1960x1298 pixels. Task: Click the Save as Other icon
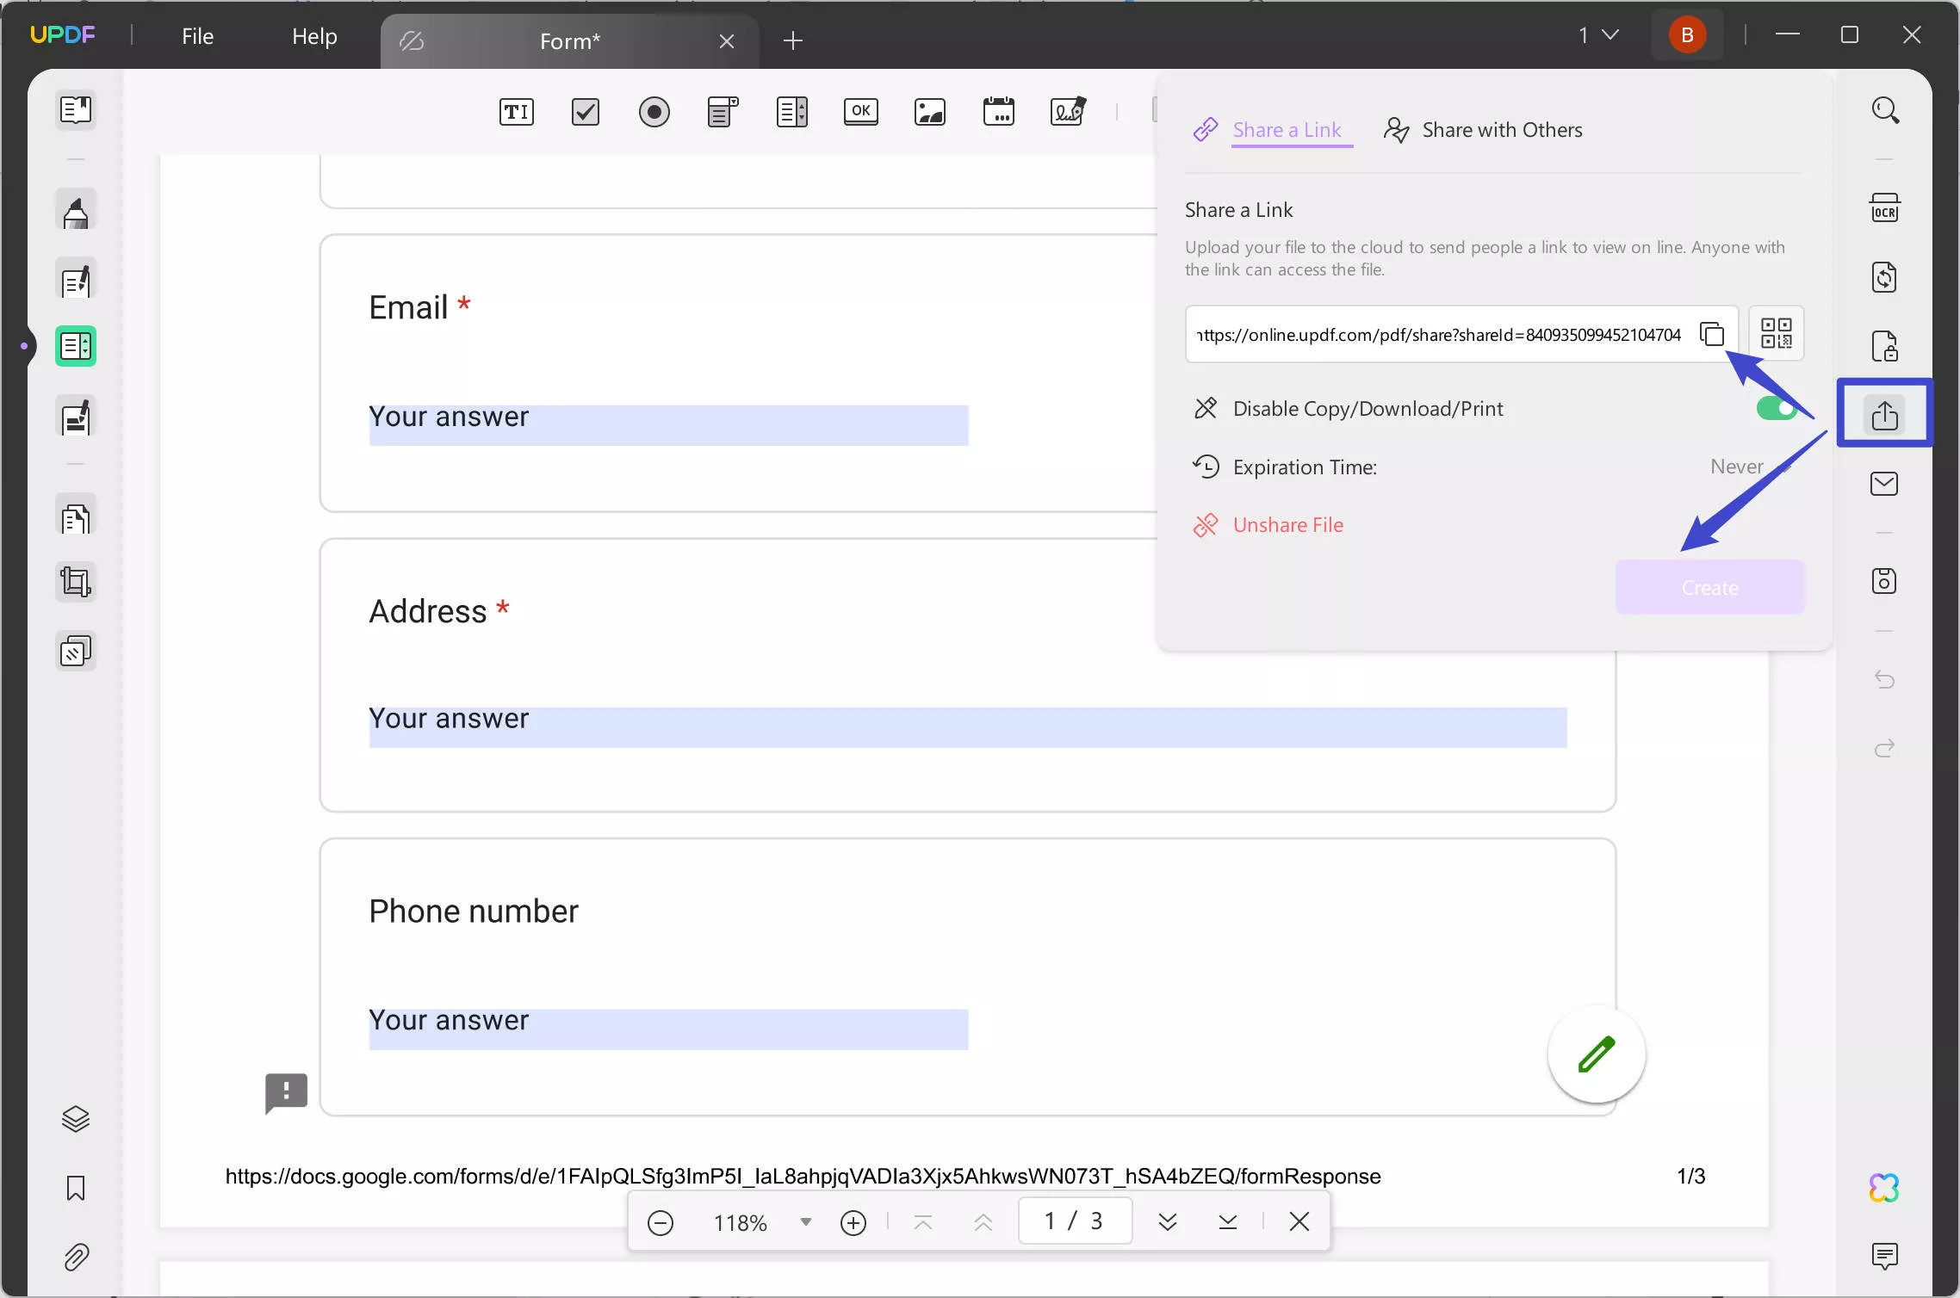coord(1885,581)
